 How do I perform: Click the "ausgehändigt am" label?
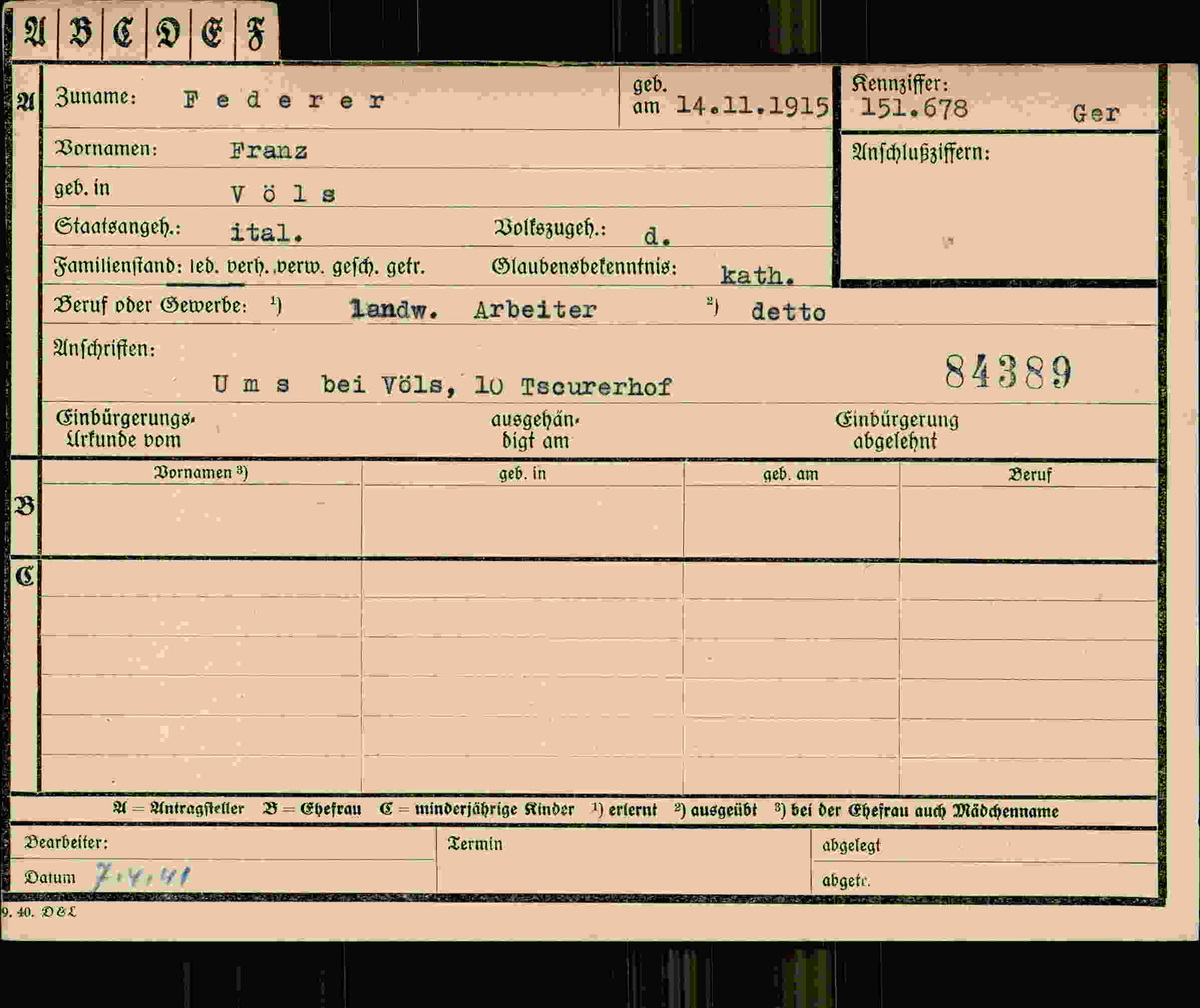coord(535,430)
